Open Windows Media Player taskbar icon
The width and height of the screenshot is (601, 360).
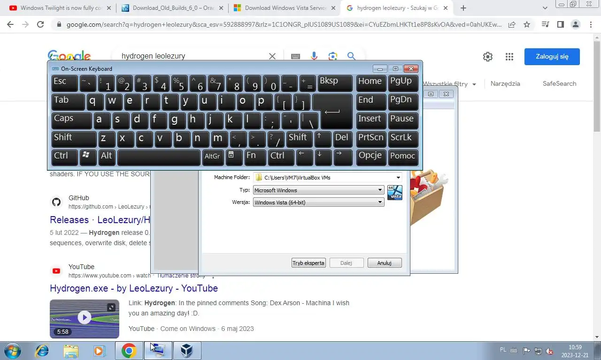tap(99, 351)
